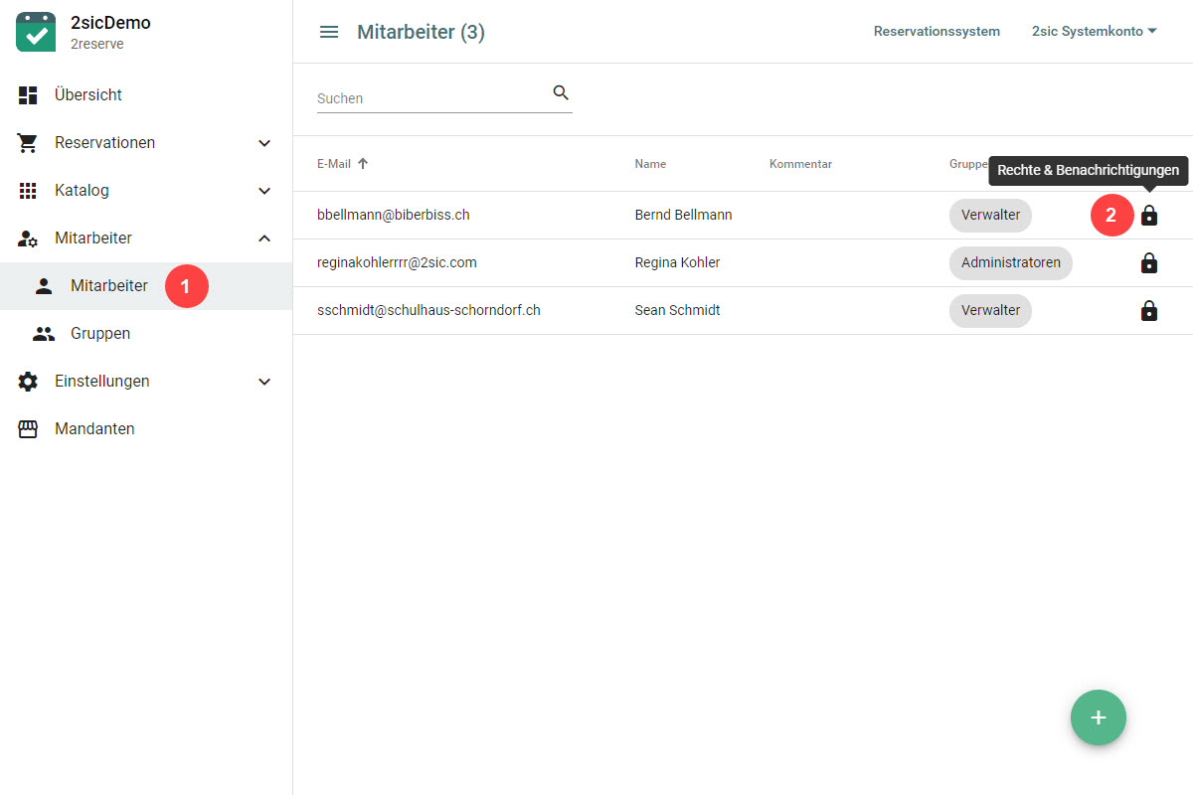Viewport: 1193px width, 795px height.
Task: Open Gruppen in the sidebar
Action: coord(100,334)
